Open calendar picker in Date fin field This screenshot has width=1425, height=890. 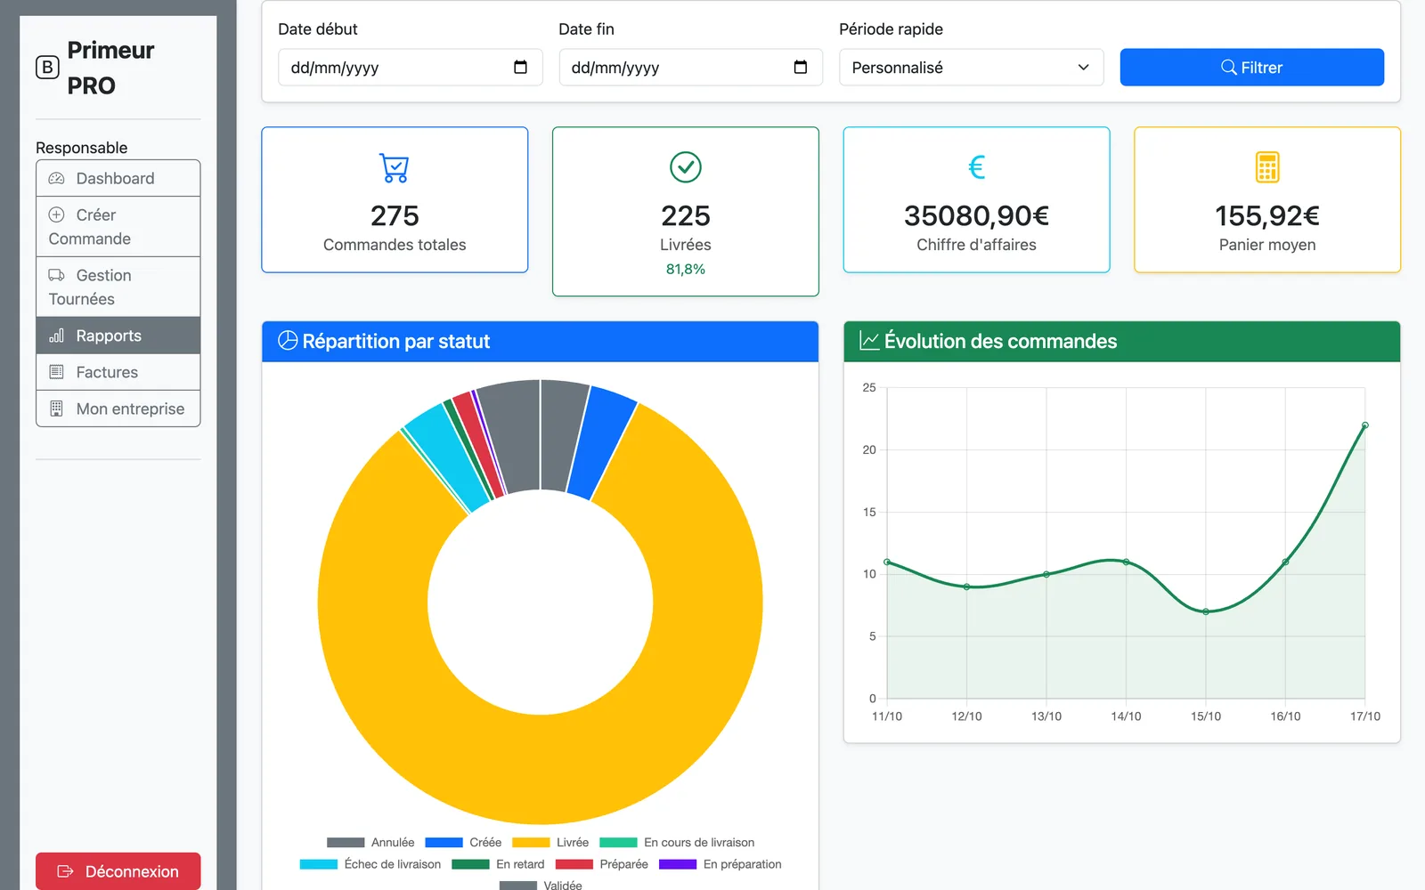point(801,67)
